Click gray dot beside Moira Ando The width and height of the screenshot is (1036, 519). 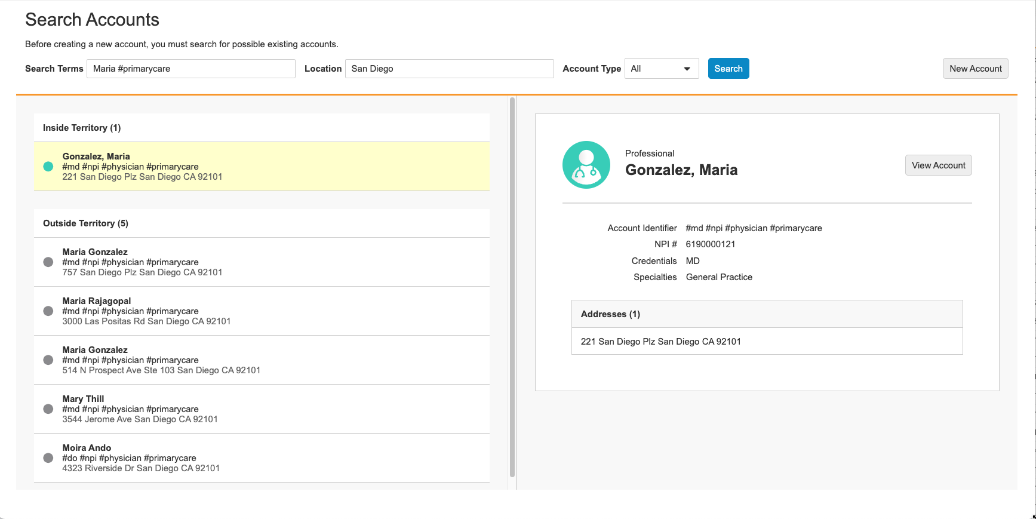click(x=48, y=458)
